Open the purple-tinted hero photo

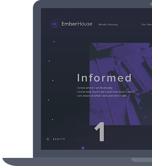coord(121,84)
